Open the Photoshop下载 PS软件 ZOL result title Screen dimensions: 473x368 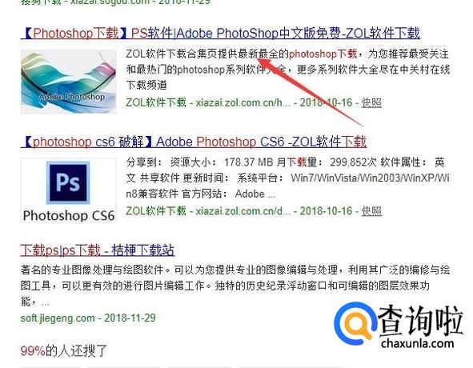tap(221, 33)
